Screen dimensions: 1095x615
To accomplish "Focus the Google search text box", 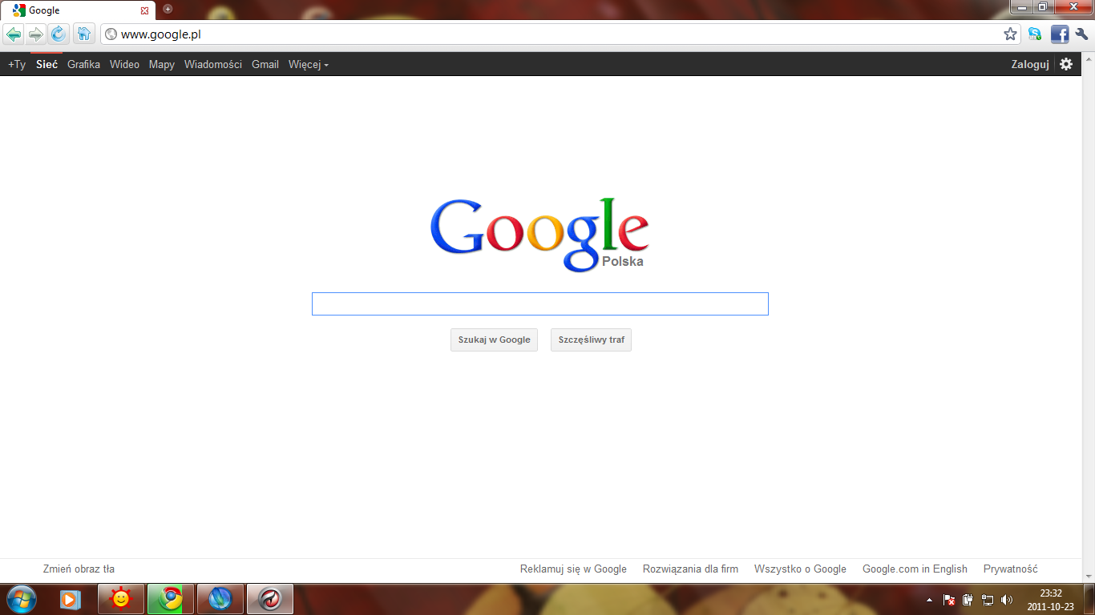I will click(540, 304).
